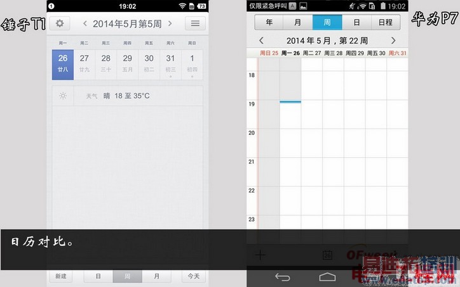Tap today calendar icon in P7 bottom bar
Screen dimensions: 460x287
[327, 255]
